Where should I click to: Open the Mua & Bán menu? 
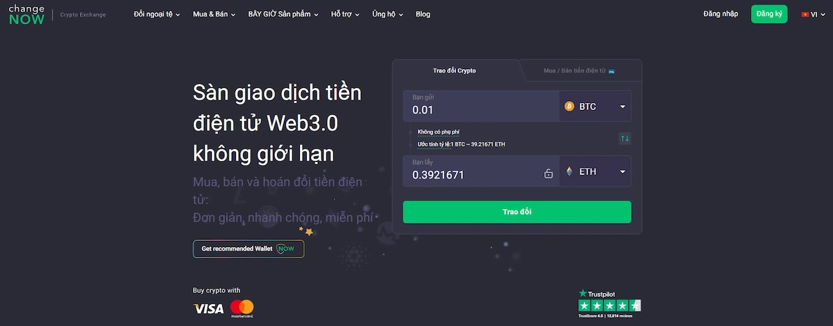[x=214, y=14]
